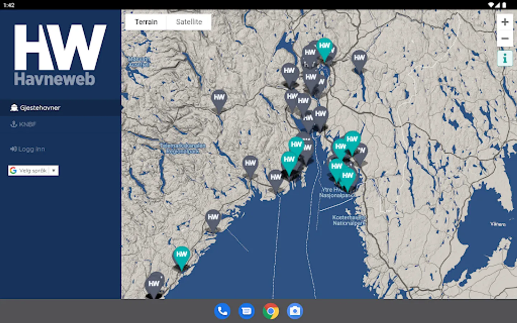Tap the lone gray HW marker right of the northern cluster
Screen dimensions: 517x323
point(359,61)
